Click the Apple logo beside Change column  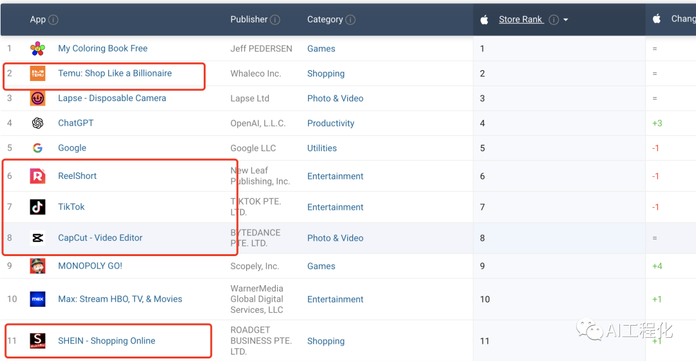[x=657, y=19]
